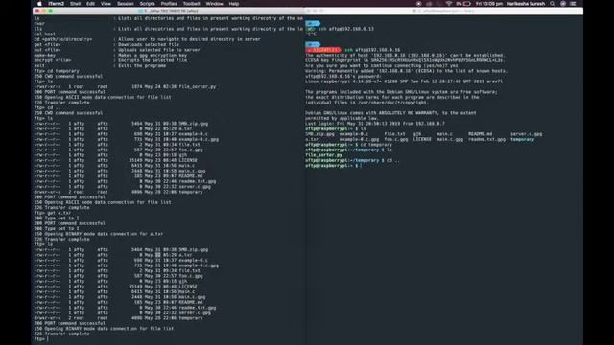This screenshot has height=345, width=614.
Task: Open the View menu
Action: 106,4
